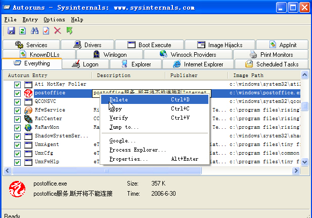This screenshot has width=312, height=218.
Task: Sort by the Image Path column header
Action: (x=264, y=76)
